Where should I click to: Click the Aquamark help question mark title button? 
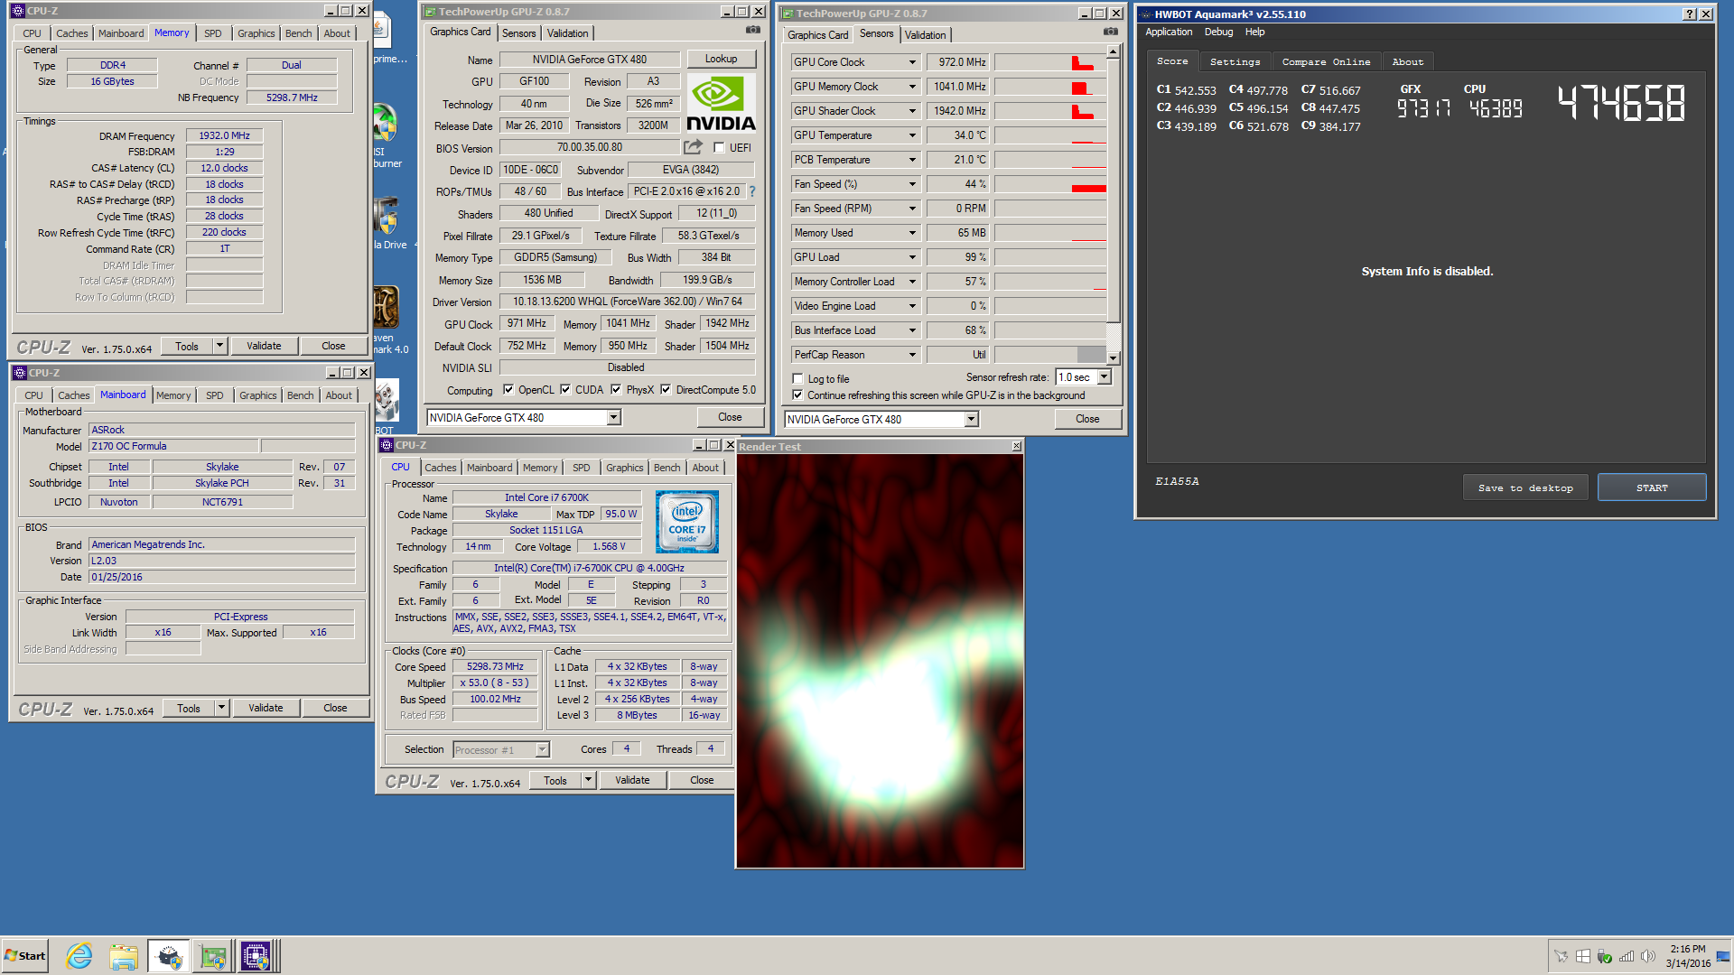tap(1690, 14)
